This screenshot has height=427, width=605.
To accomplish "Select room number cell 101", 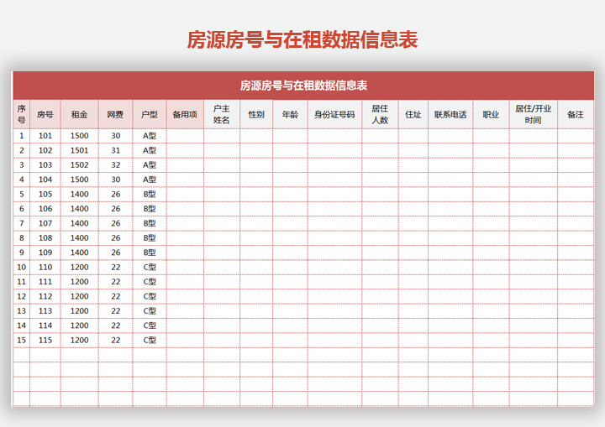I will pyautogui.click(x=45, y=136).
